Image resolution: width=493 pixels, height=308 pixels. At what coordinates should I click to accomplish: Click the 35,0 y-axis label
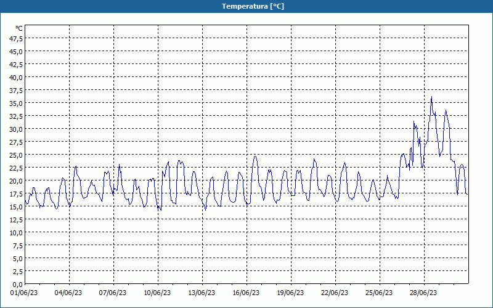[x=16, y=103]
